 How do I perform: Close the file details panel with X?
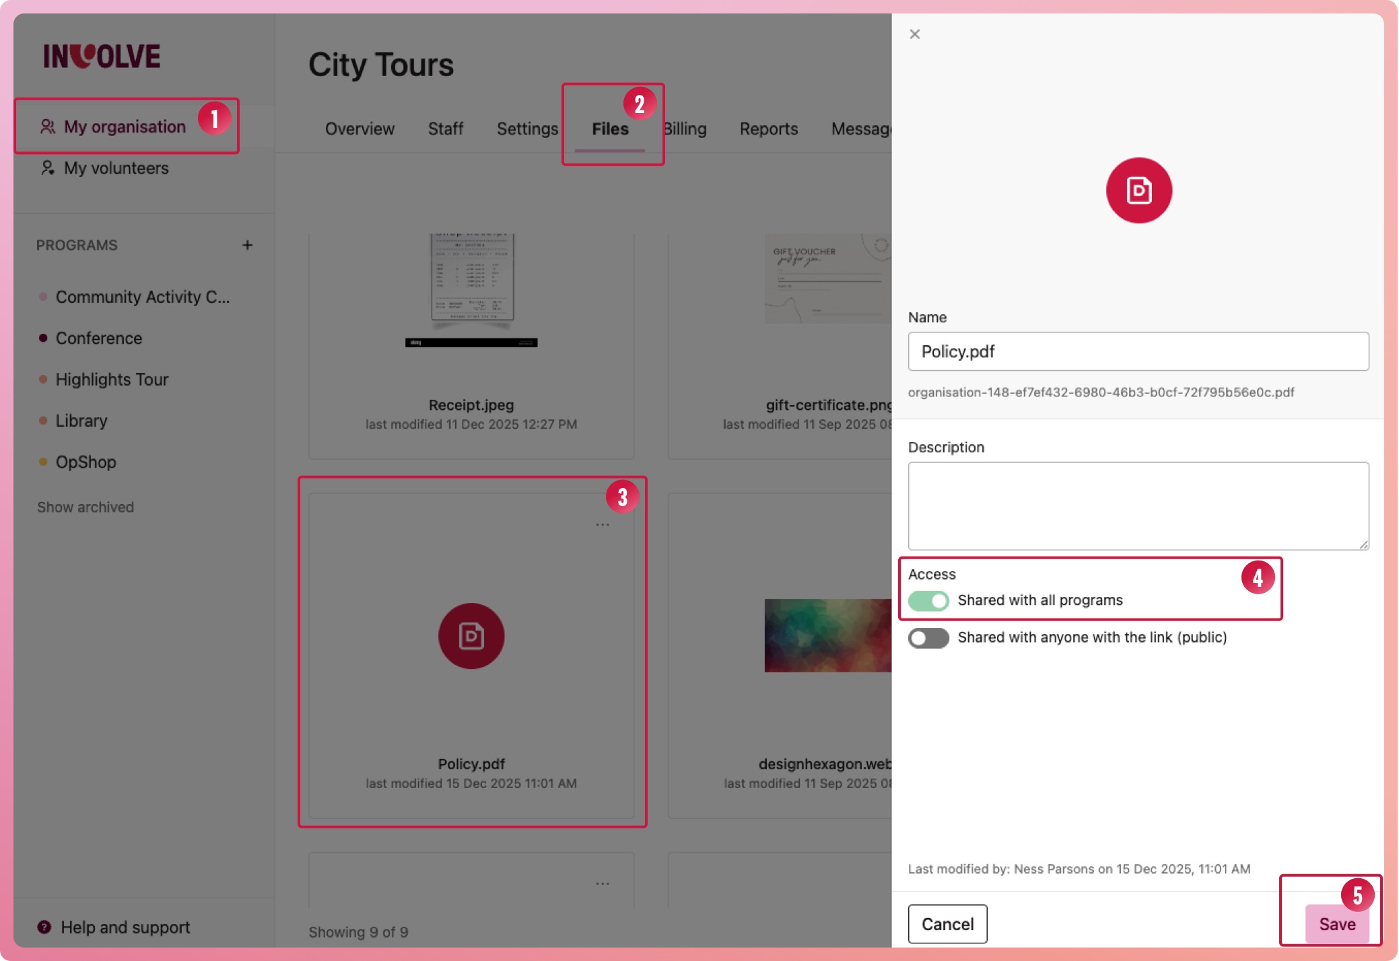(914, 34)
